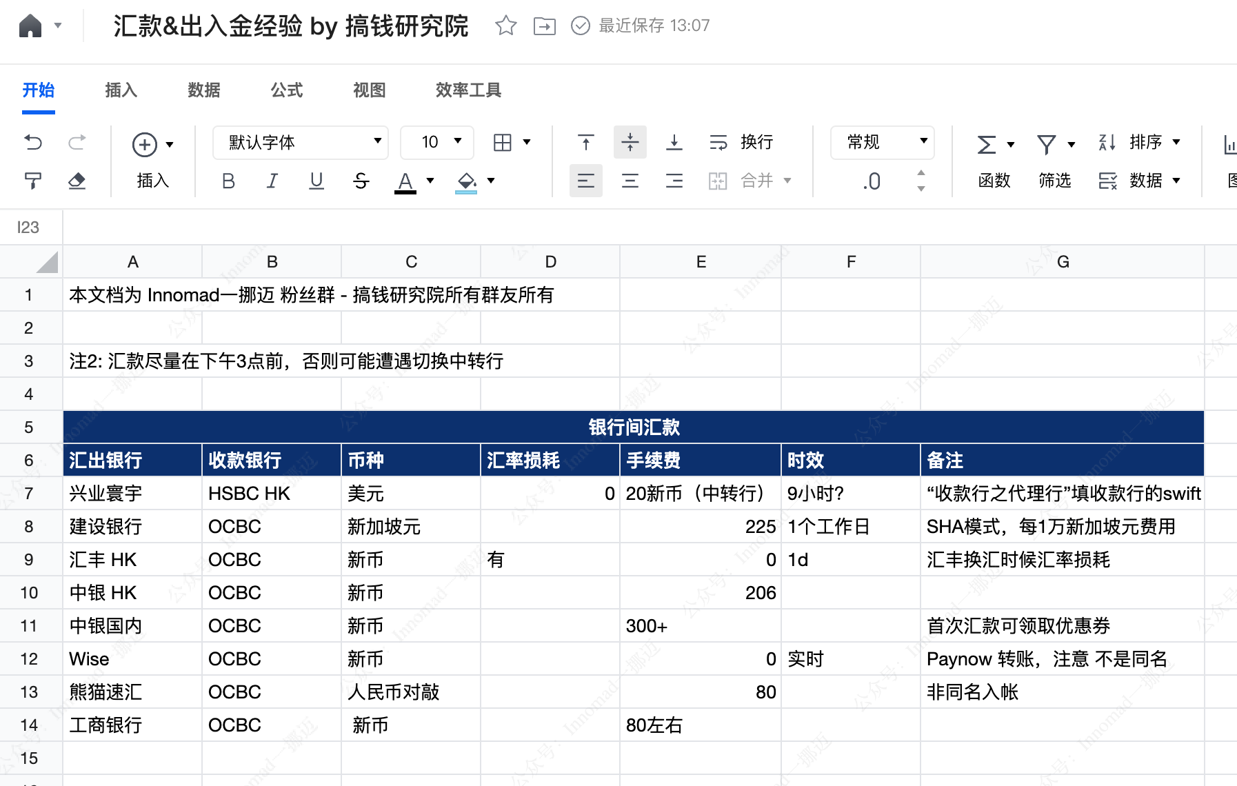Viewport: 1237px width, 786px height.
Task: Open the 数据 tab
Action: 204,90
